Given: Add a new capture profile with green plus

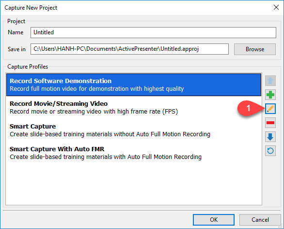Looking at the screenshot, I should tap(270, 95).
